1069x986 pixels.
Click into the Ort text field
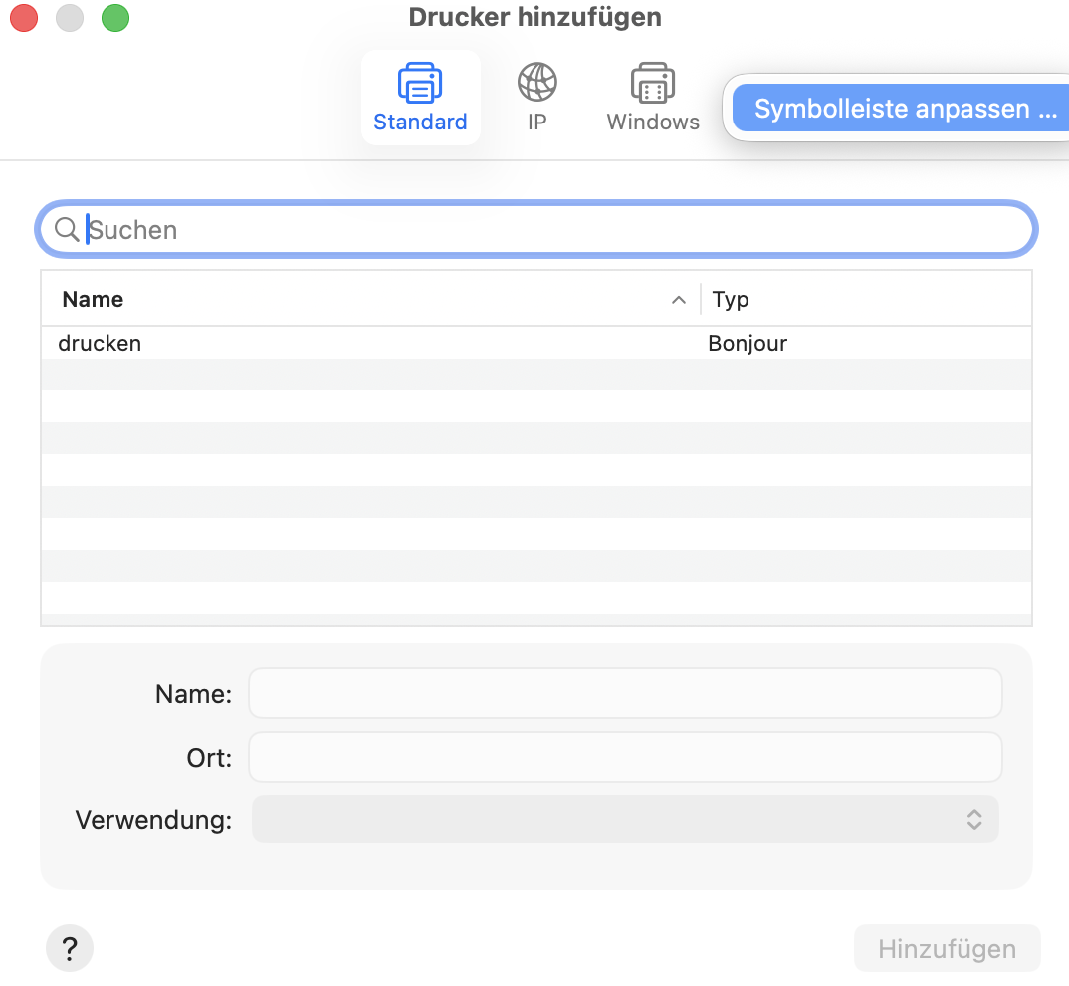[624, 758]
